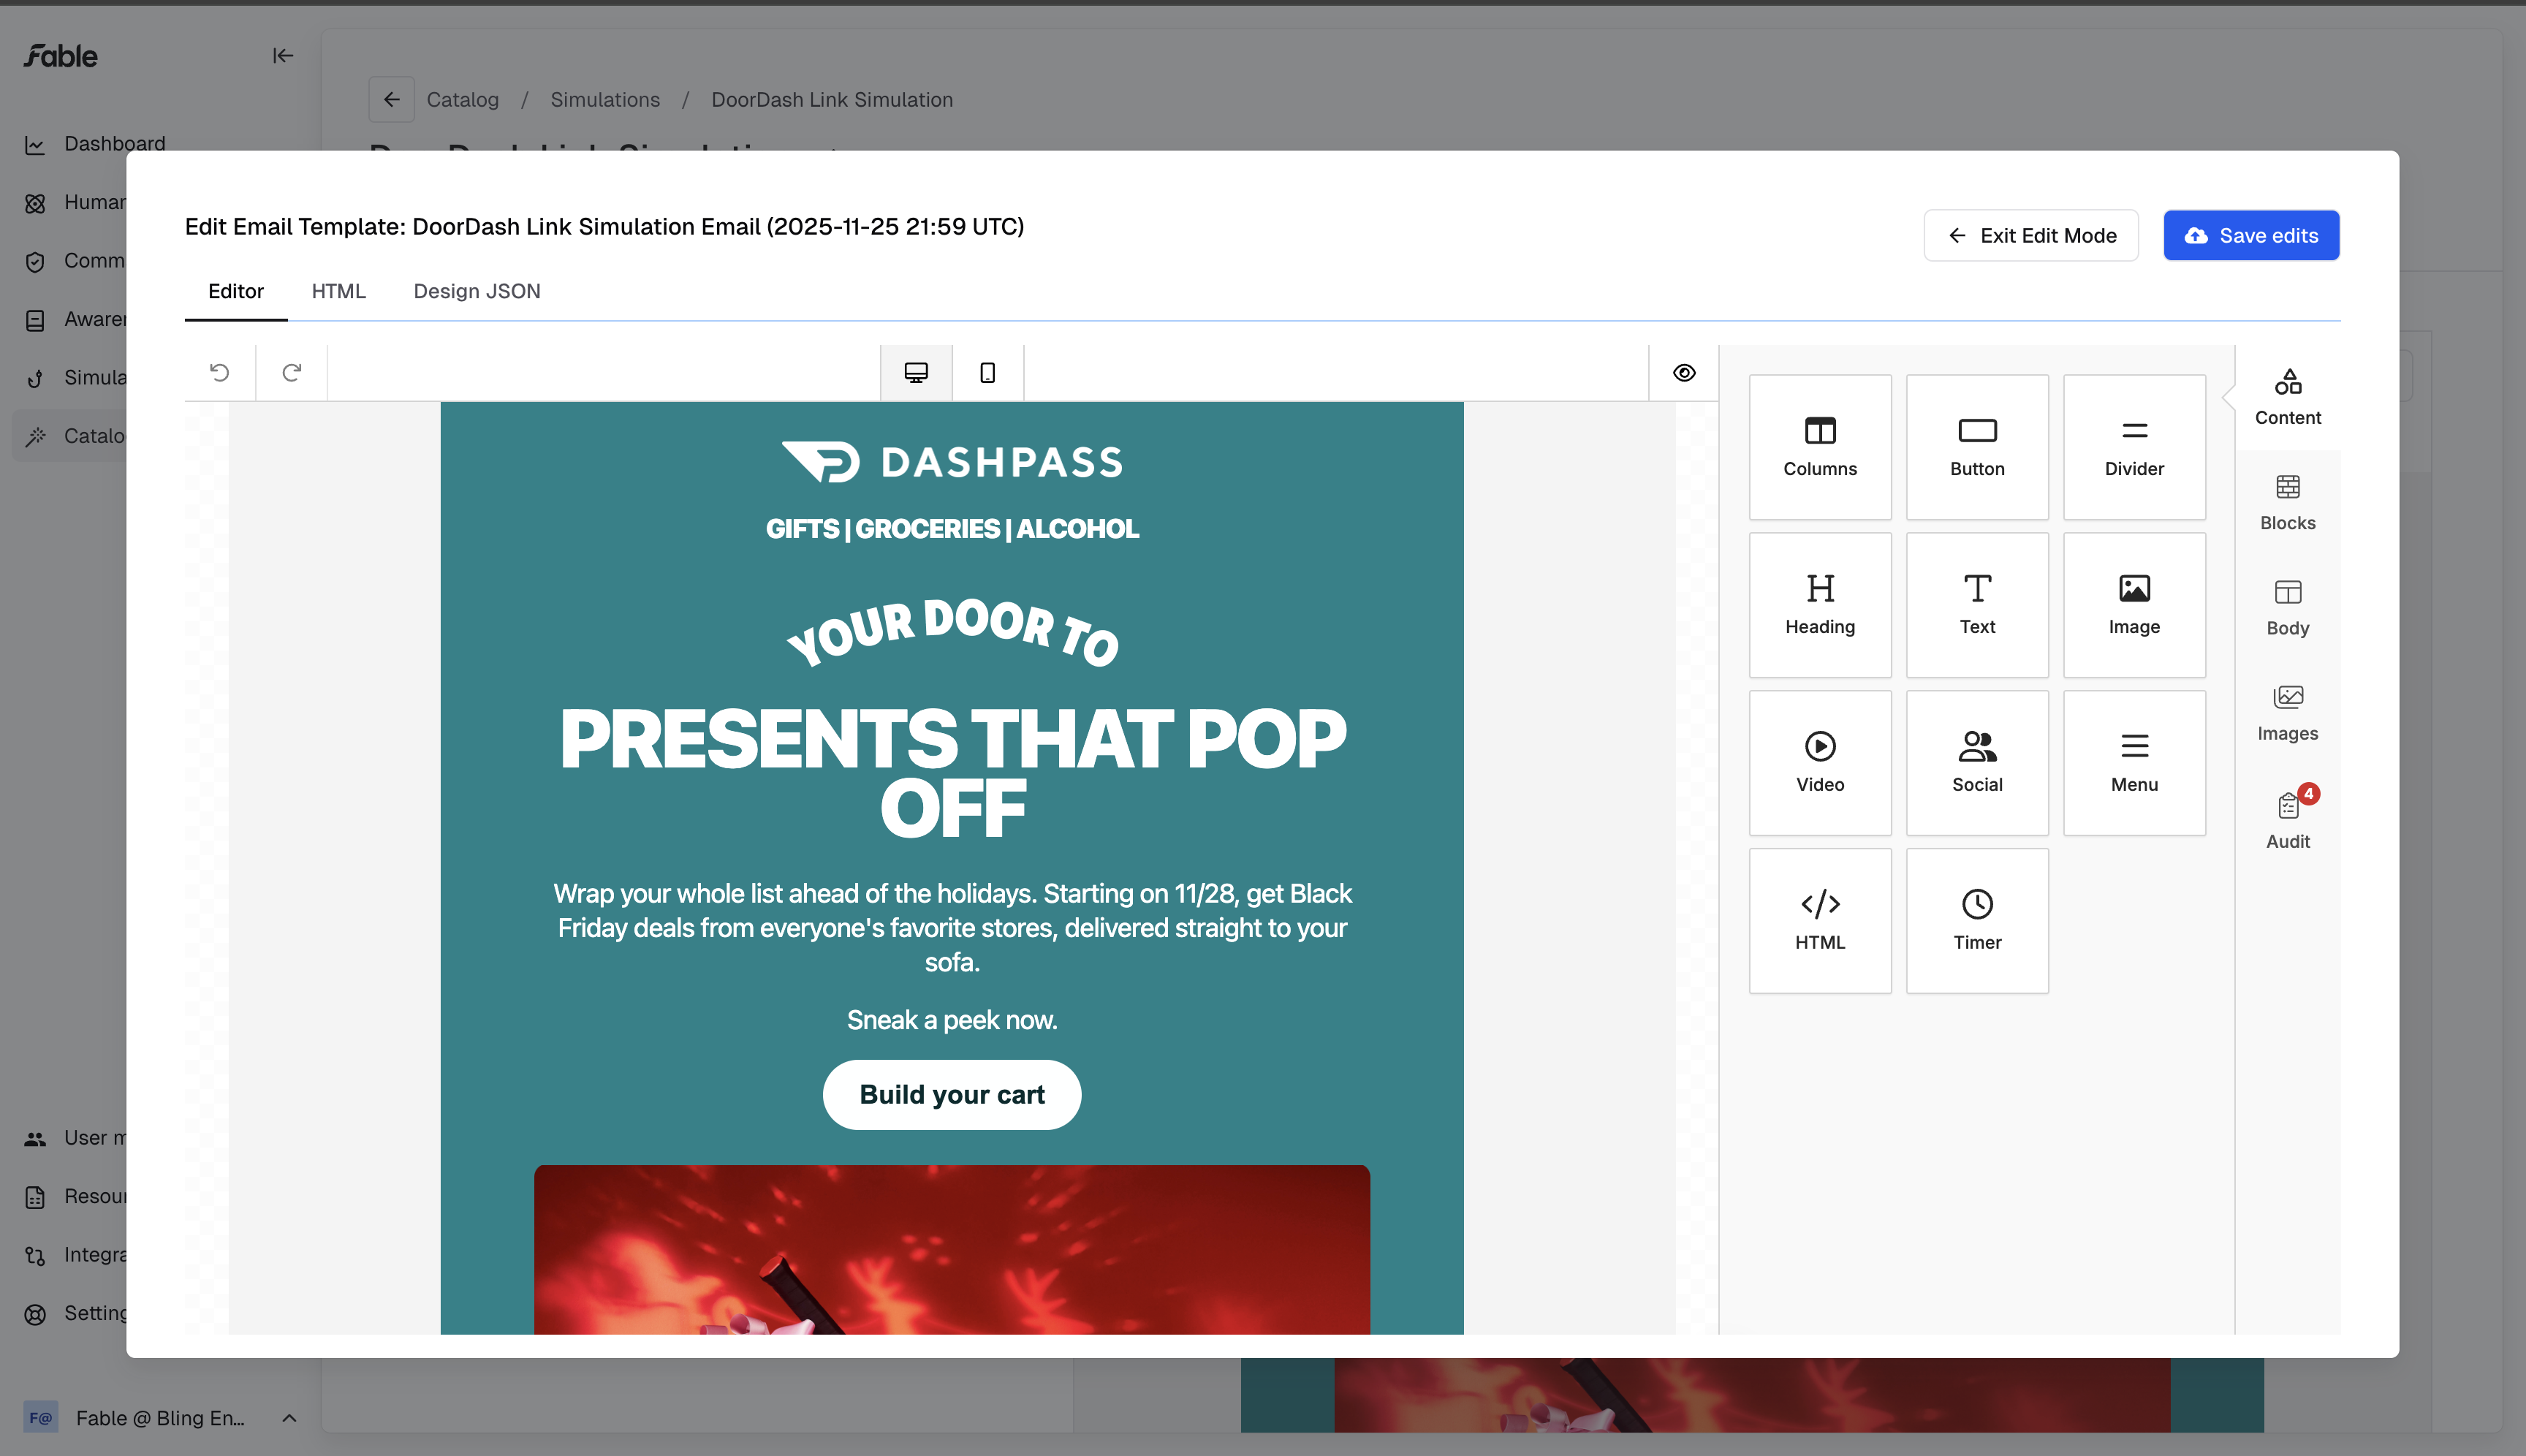The width and height of the screenshot is (2526, 1456).
Task: Add a Divider content block
Action: click(2134, 447)
